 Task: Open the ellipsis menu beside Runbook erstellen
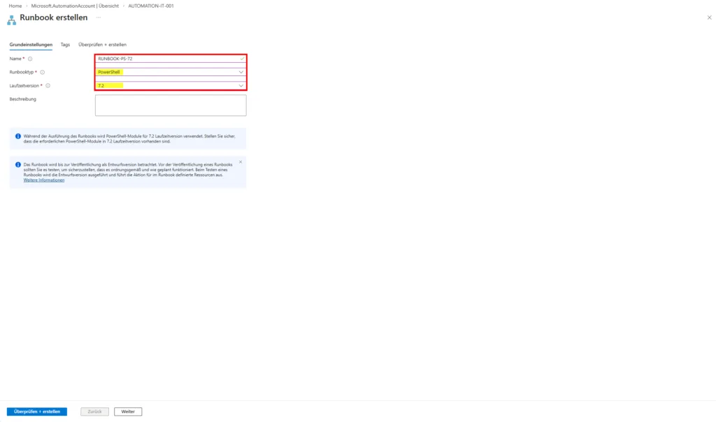[98, 17]
